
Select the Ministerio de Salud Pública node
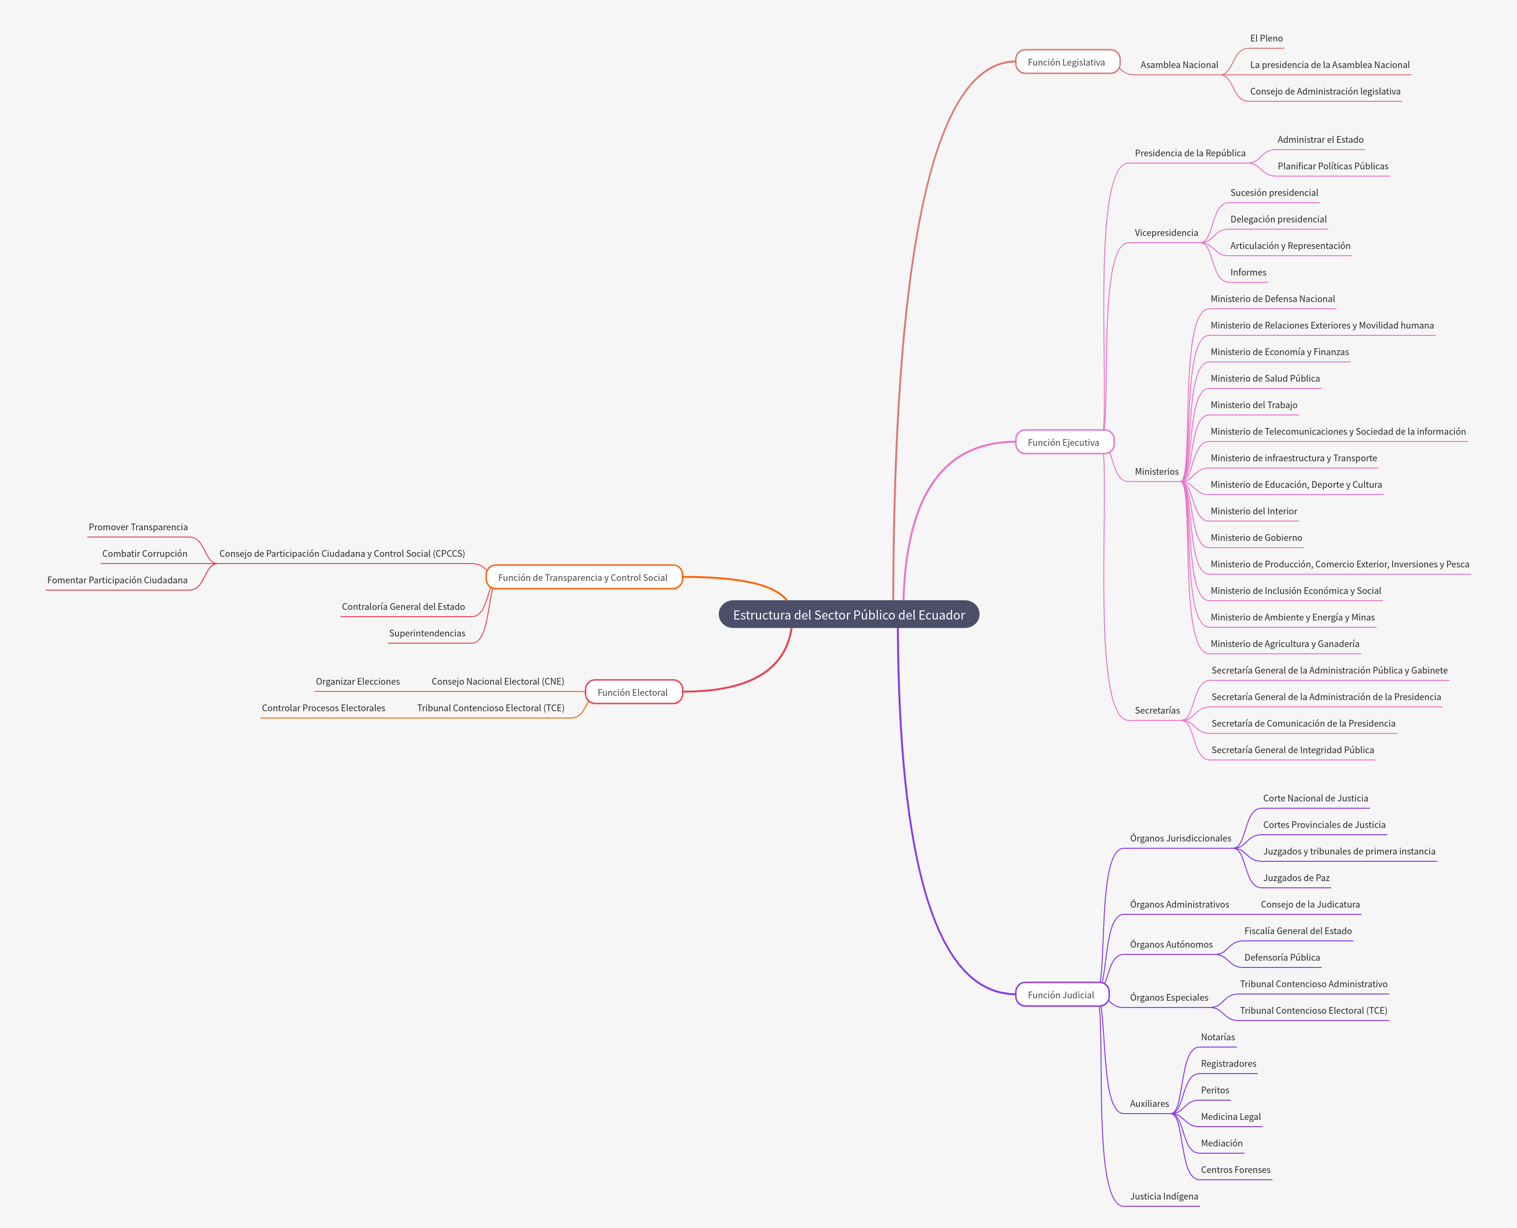coord(1265,378)
